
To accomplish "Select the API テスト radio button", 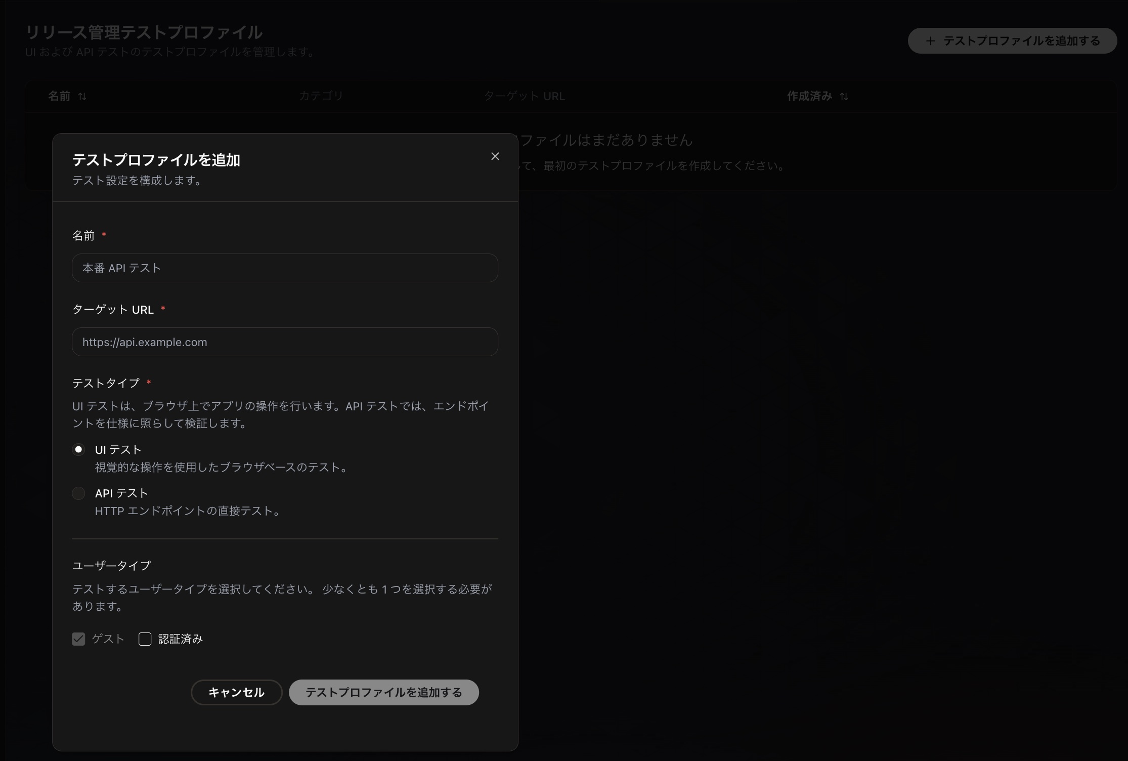I will coord(78,493).
